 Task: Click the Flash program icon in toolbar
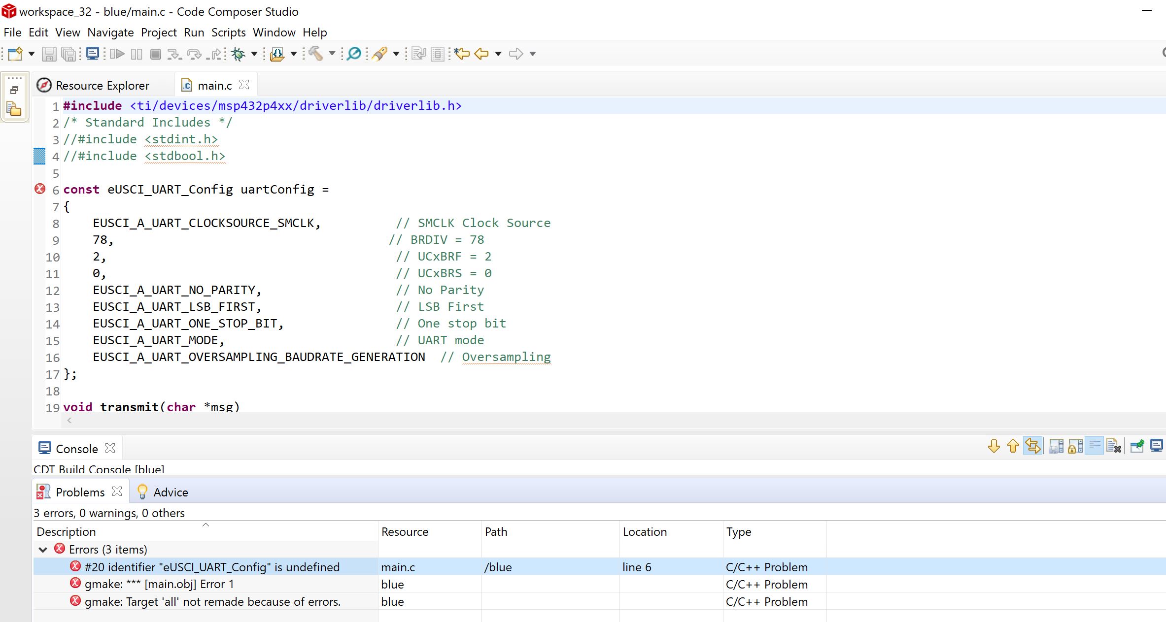(x=277, y=54)
